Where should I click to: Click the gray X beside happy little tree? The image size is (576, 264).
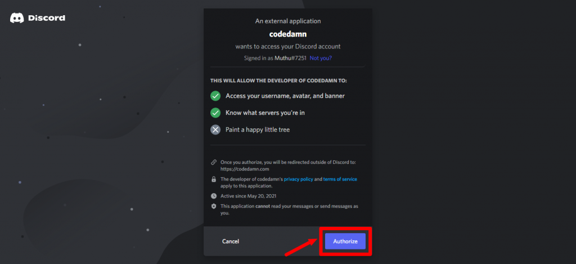point(215,130)
